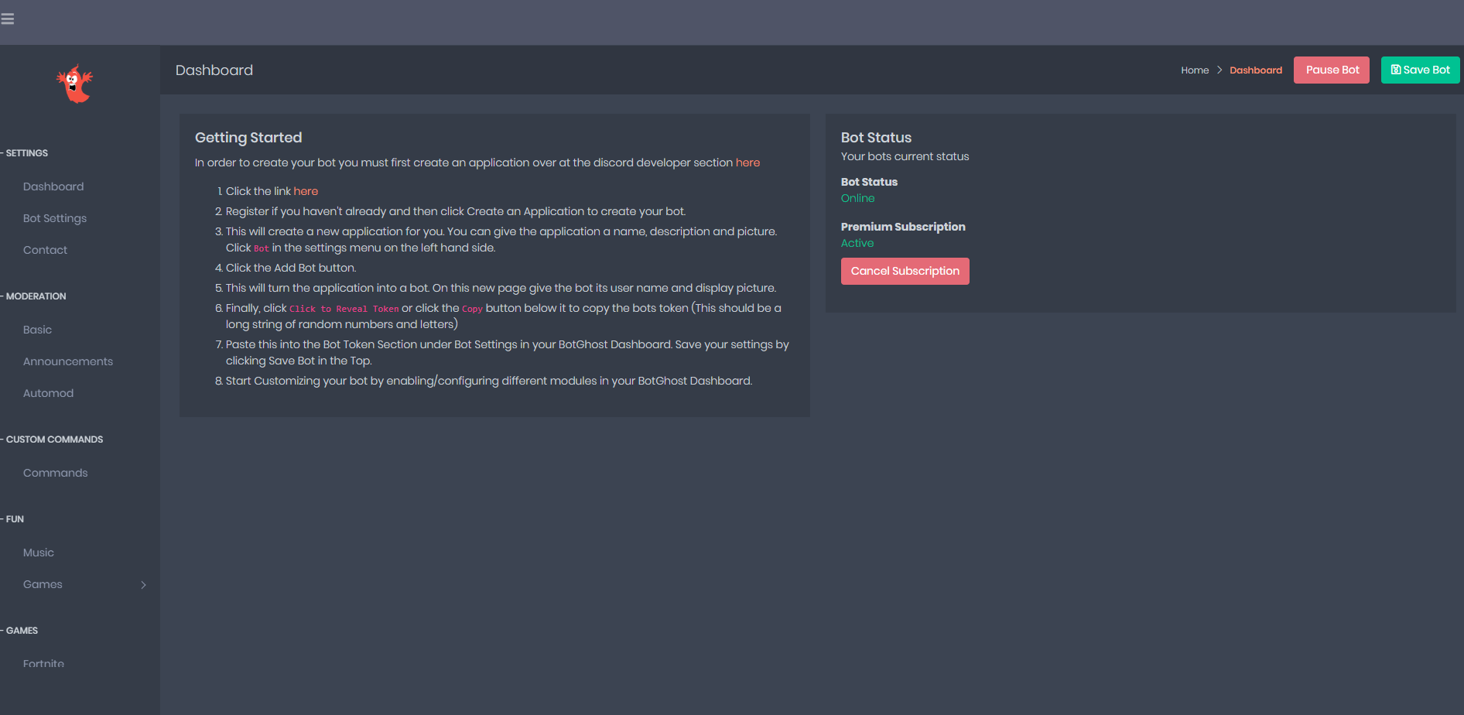
Task: Click Home in the breadcrumb trail
Action: [x=1195, y=70]
